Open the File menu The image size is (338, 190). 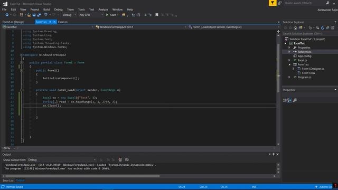tap(4, 9)
